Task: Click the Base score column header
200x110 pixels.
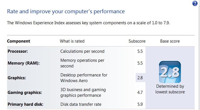Action: tap(170, 41)
